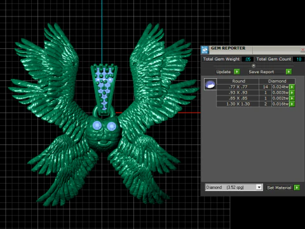
Task: Click the Total Gem Count value field
Action: click(299, 59)
